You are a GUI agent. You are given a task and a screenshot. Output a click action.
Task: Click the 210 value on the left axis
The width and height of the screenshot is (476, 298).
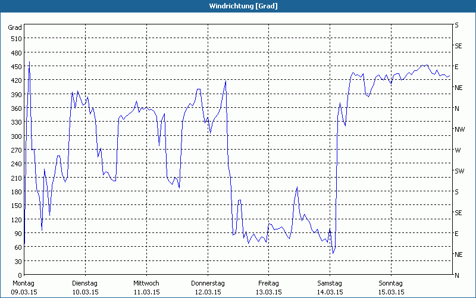click(17, 178)
